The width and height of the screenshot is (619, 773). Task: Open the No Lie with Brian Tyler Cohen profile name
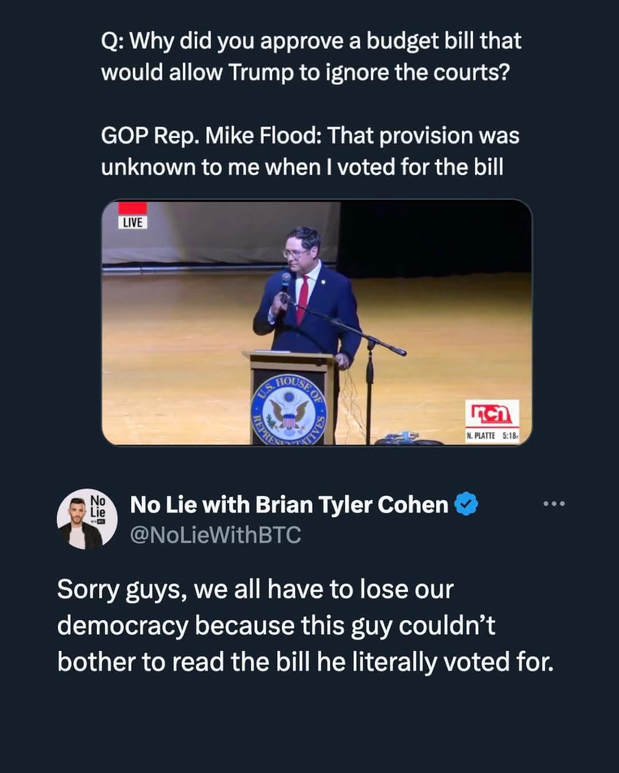coord(289,504)
